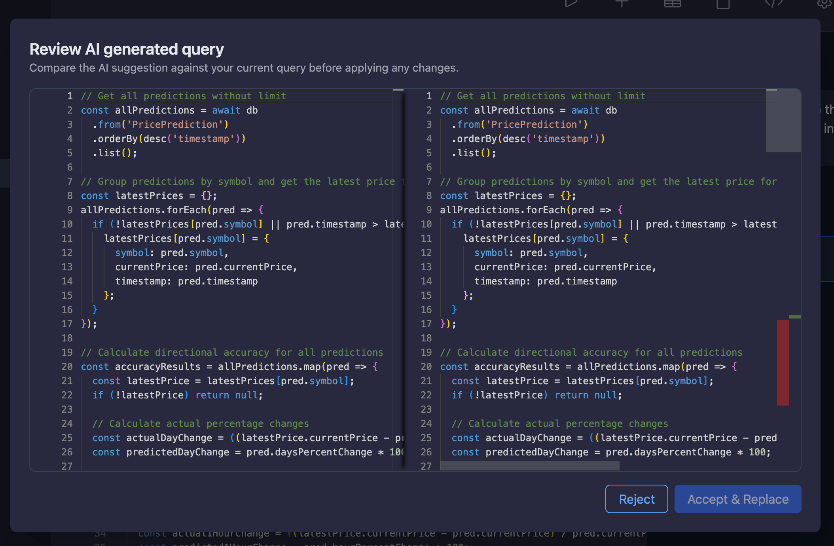Click the 'Review AI generated query' heading
The width and height of the screenshot is (834, 546).
127,49
